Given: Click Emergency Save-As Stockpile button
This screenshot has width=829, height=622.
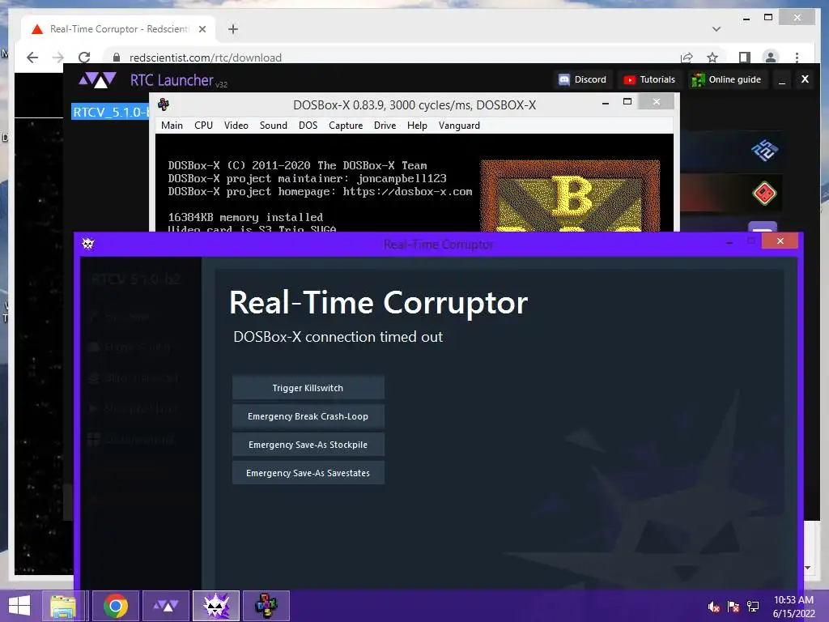Looking at the screenshot, I should (308, 445).
